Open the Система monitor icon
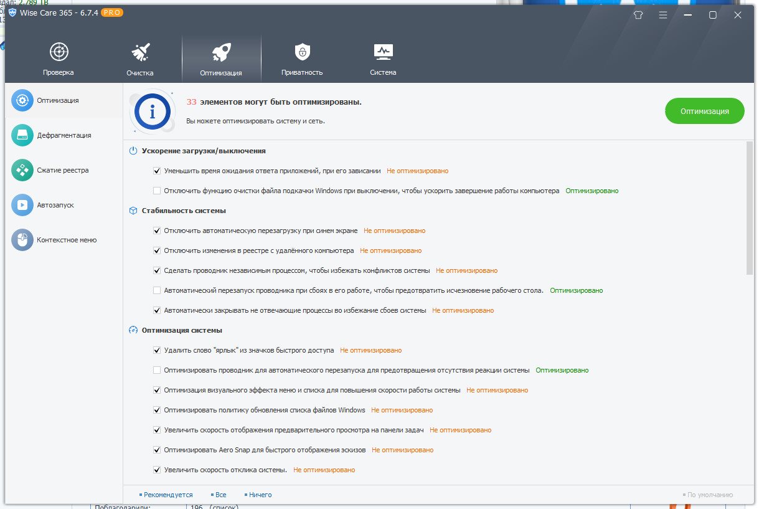This screenshot has height=509, width=759. [383, 52]
